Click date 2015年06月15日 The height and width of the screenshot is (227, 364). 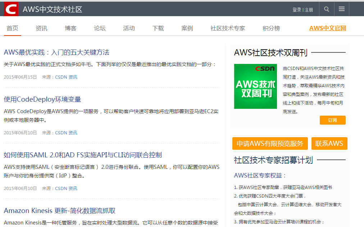click(20, 77)
